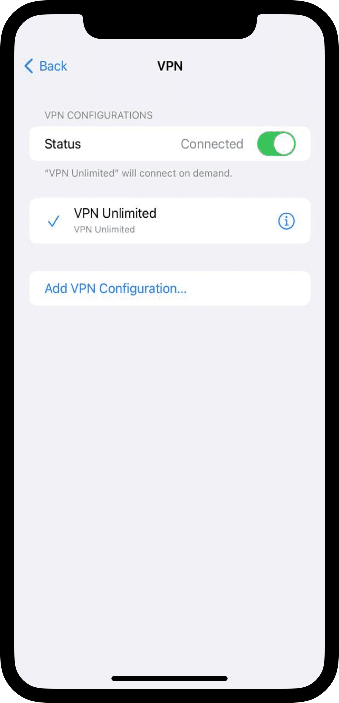The width and height of the screenshot is (339, 703).
Task: Click the blue checkmark beside VPN Unlimited
Action: click(x=53, y=221)
